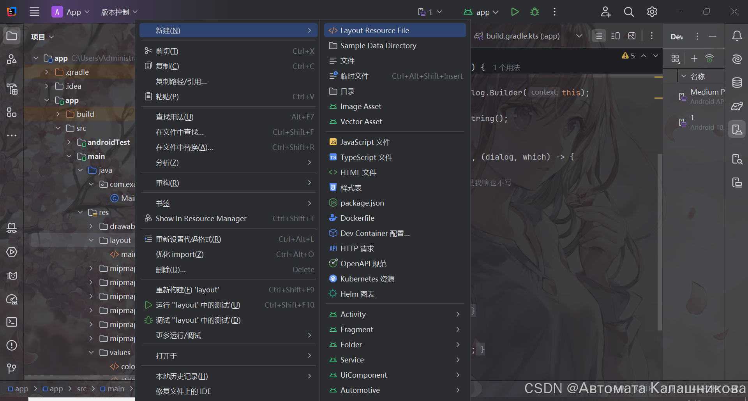Collapse the src folder in project tree
748x401 pixels.
coord(58,128)
